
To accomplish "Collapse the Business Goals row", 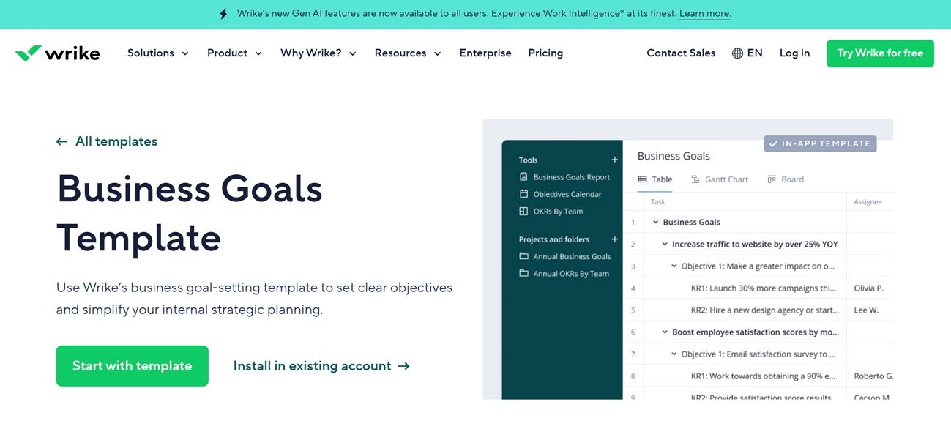I will click(x=656, y=222).
